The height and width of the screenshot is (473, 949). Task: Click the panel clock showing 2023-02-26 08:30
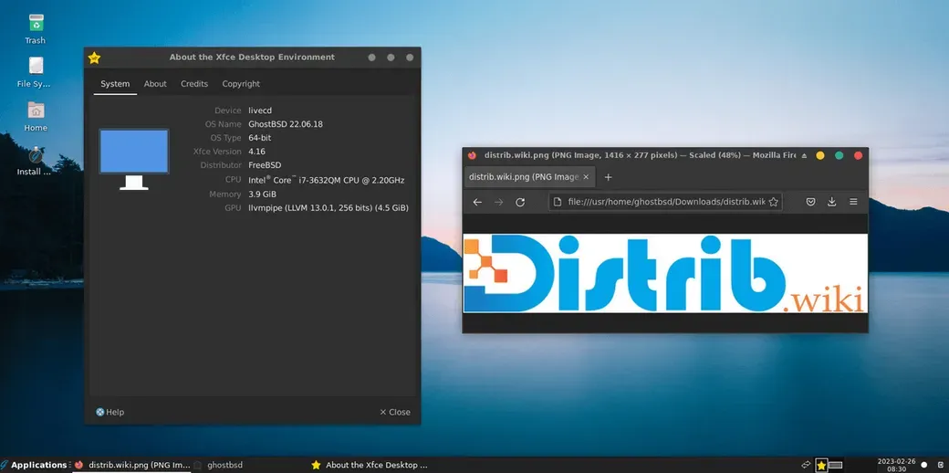click(x=896, y=465)
